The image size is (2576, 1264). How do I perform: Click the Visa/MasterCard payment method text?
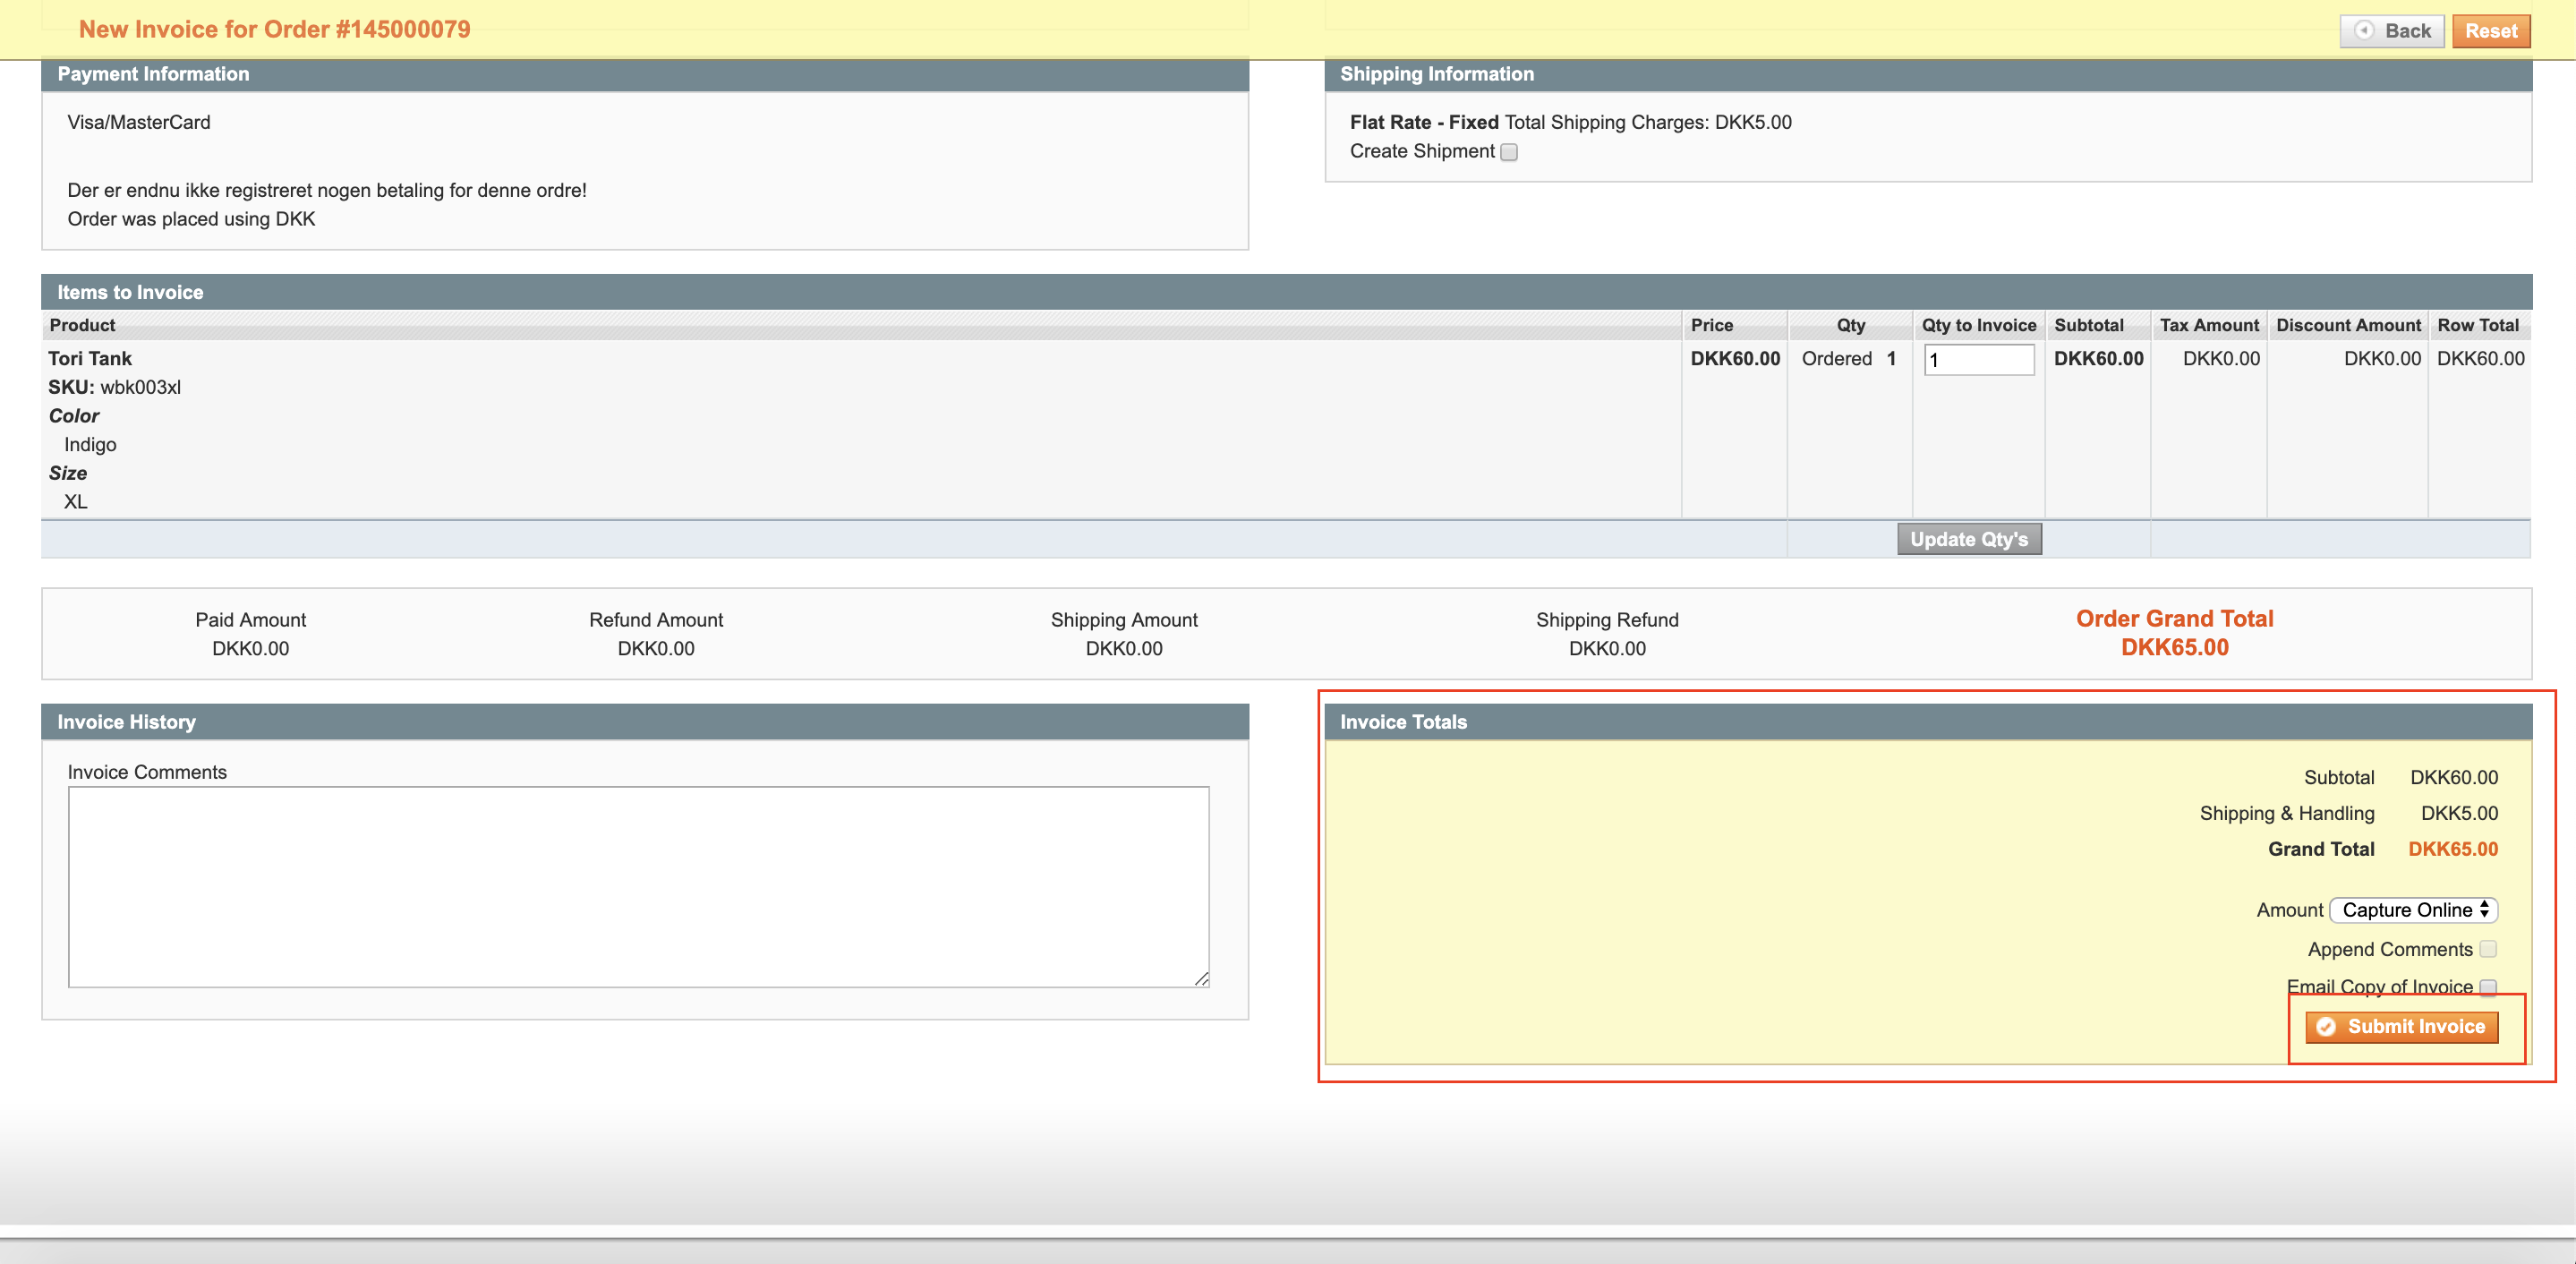(x=138, y=122)
